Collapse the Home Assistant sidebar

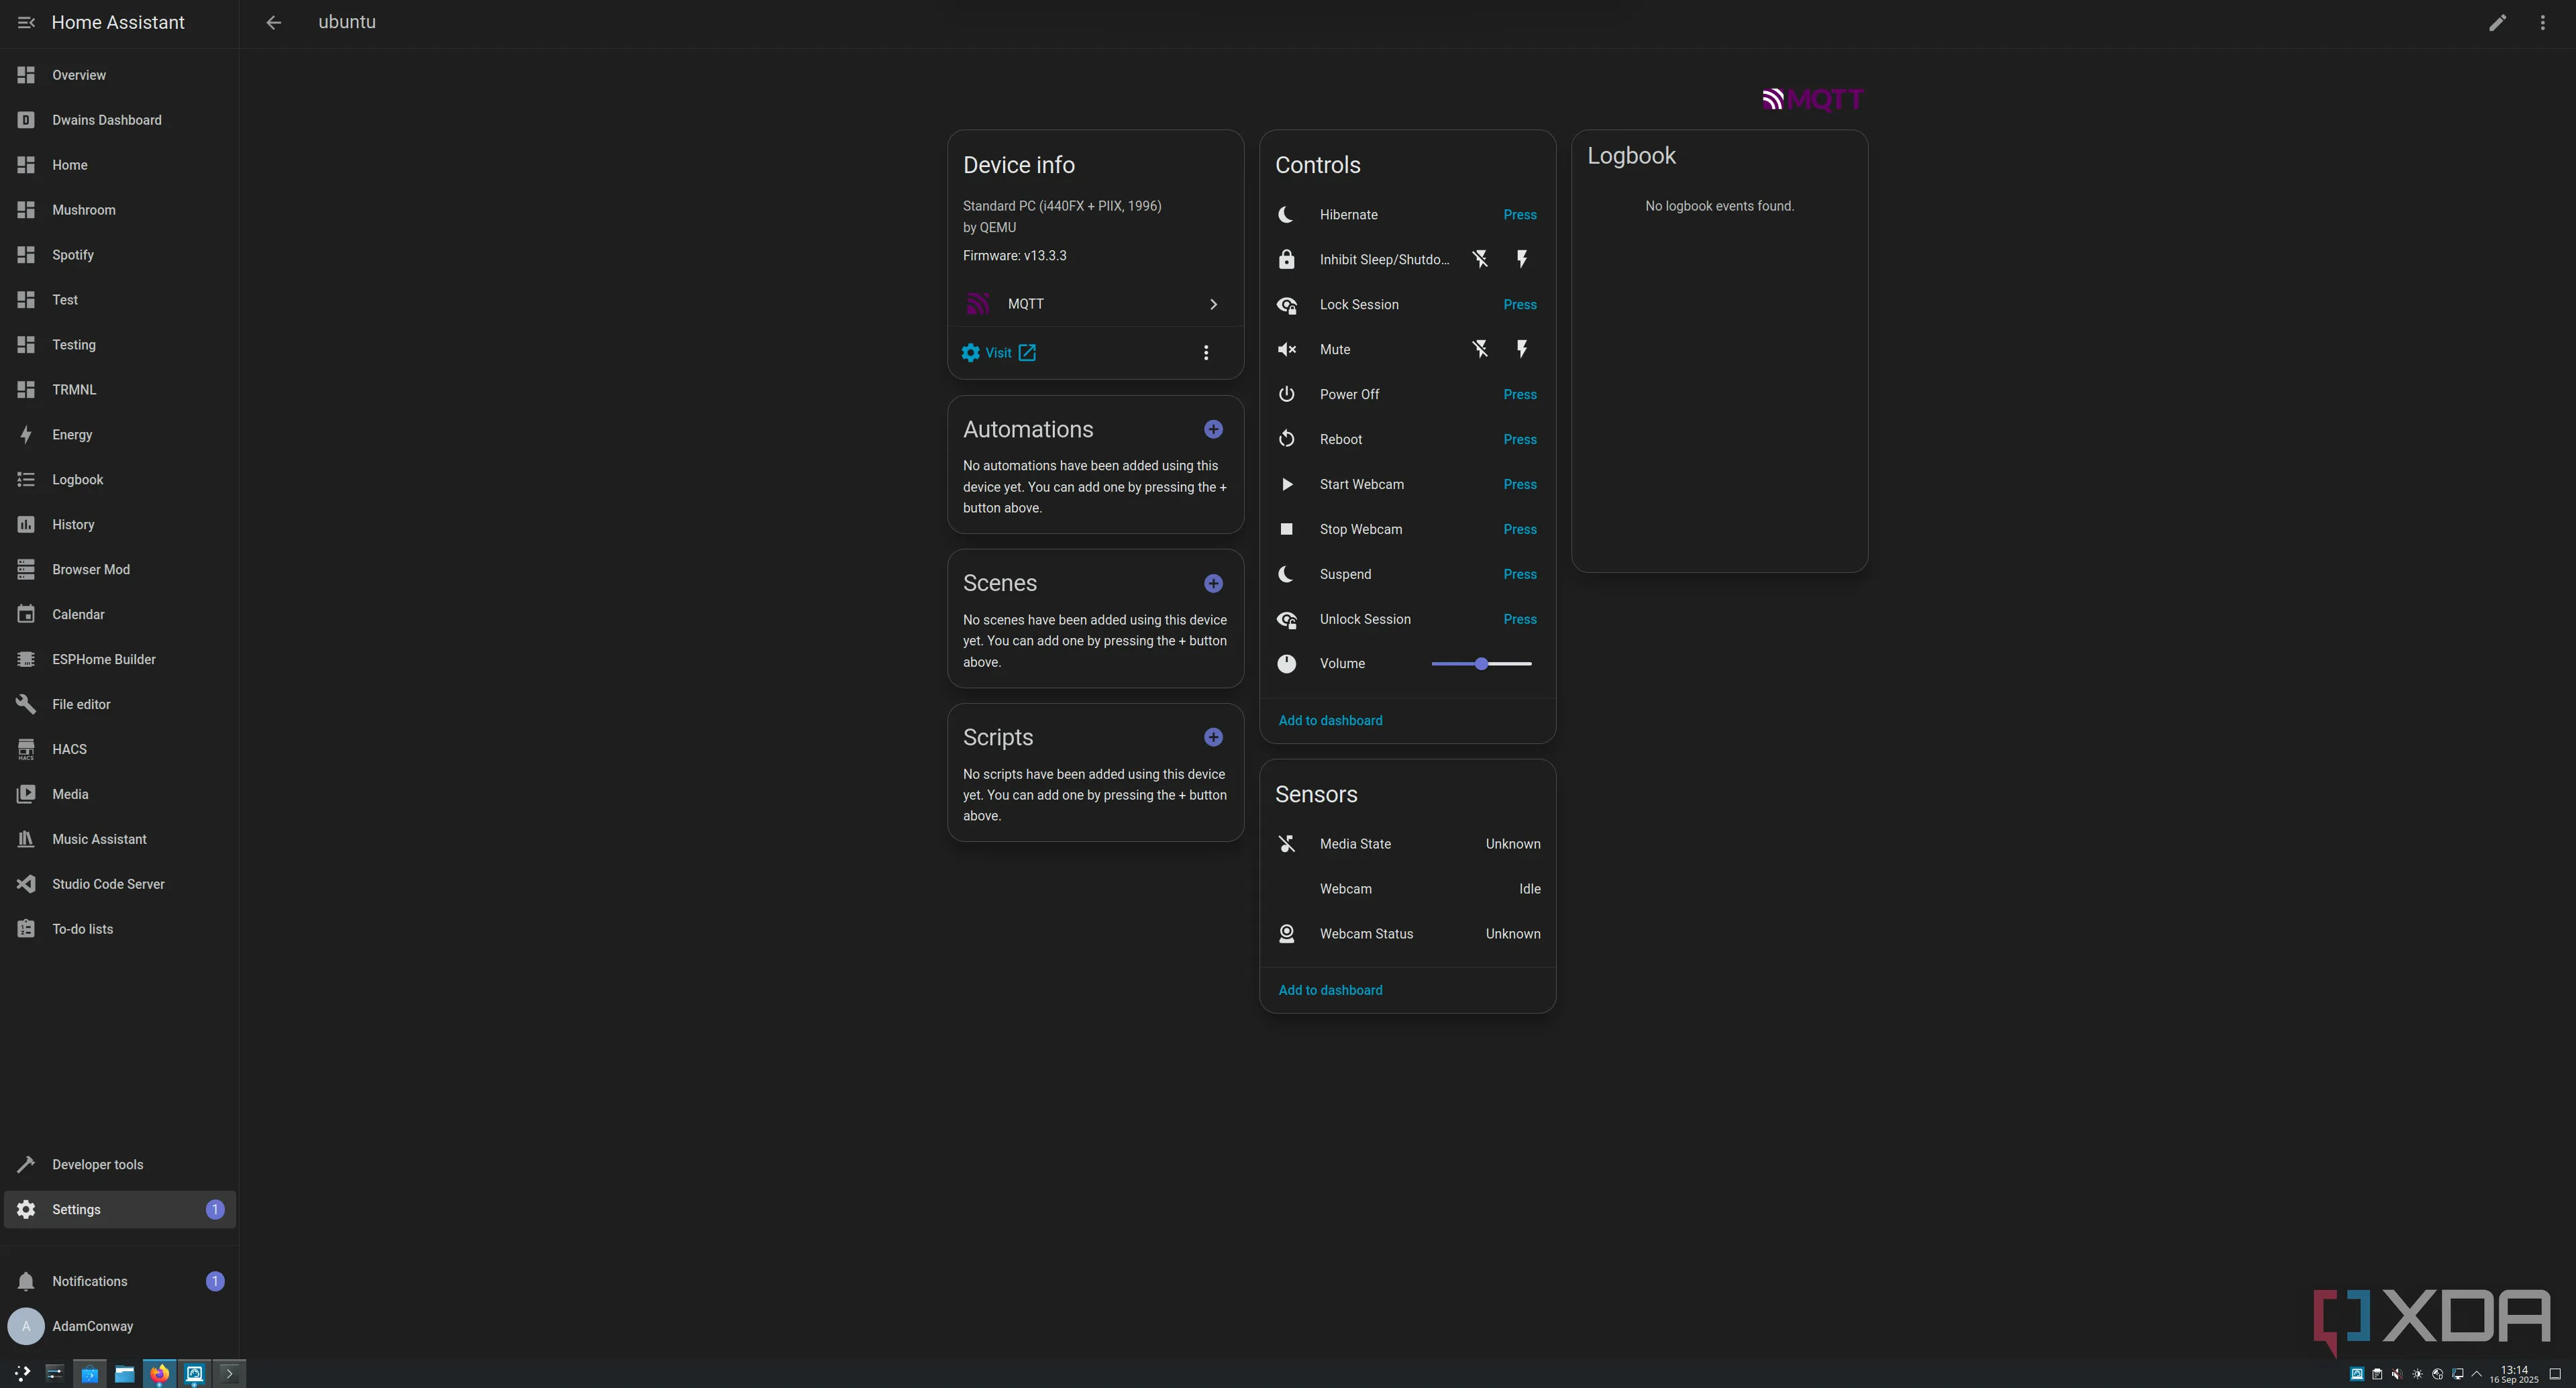coord(26,22)
